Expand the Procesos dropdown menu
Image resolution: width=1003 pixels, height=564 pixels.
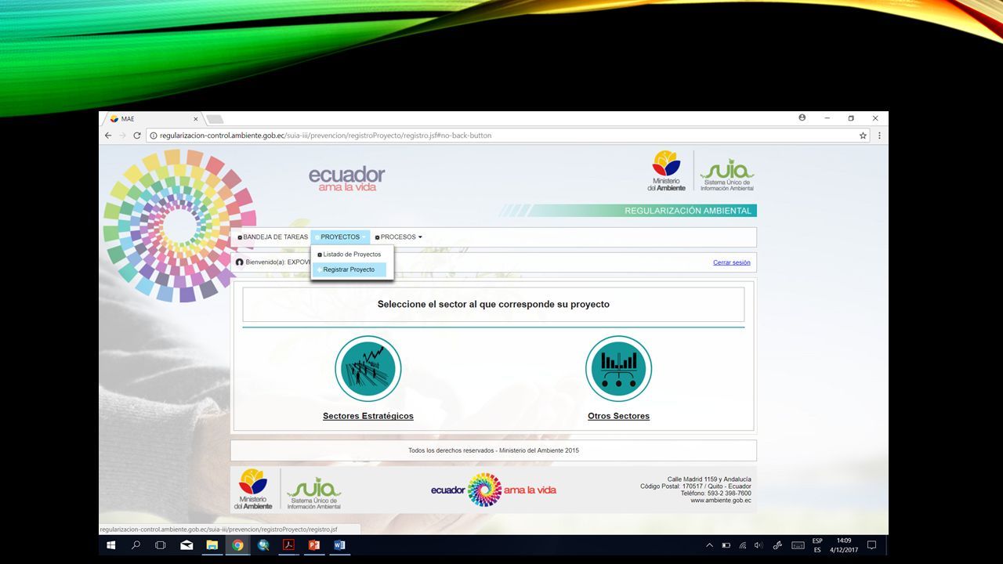tap(399, 237)
